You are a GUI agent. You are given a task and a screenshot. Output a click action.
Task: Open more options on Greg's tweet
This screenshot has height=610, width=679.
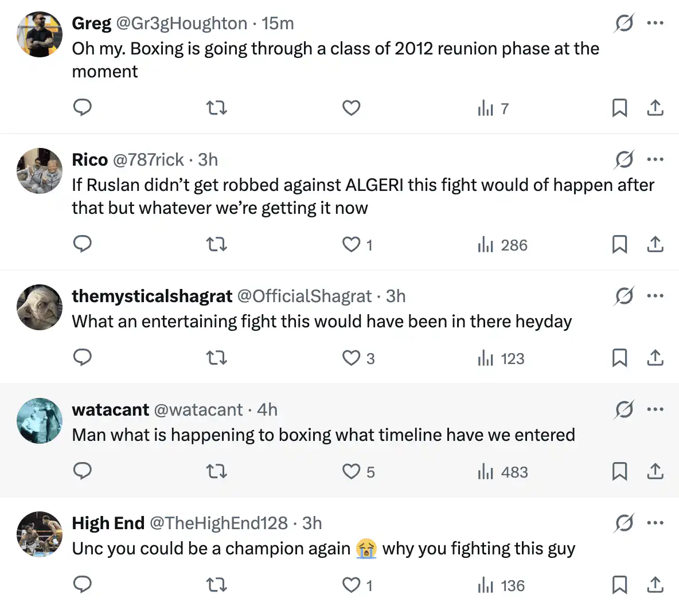tap(655, 24)
